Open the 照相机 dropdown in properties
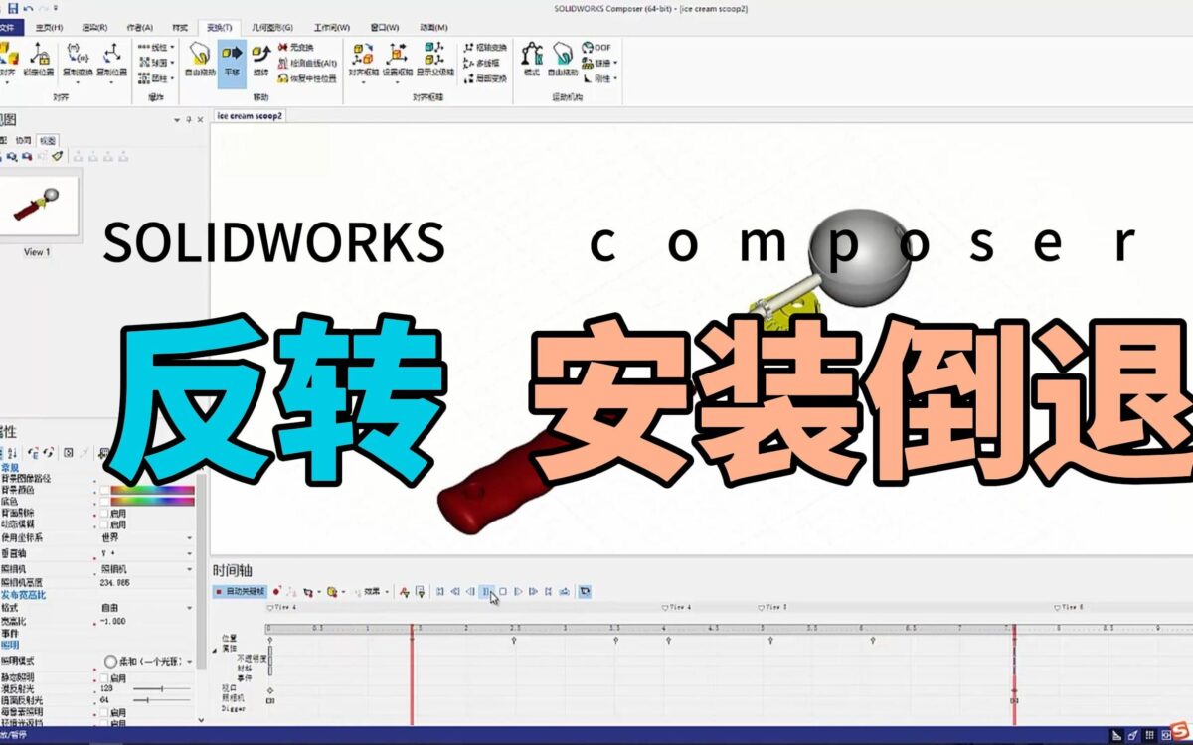The width and height of the screenshot is (1193, 745). [190, 569]
